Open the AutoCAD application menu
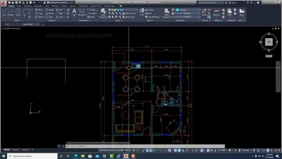Viewport: 282px width, 159px height. [x=4, y=3]
